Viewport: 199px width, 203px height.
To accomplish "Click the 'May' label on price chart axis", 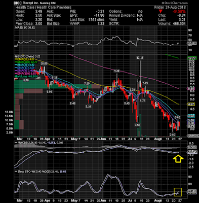I will [74, 139].
